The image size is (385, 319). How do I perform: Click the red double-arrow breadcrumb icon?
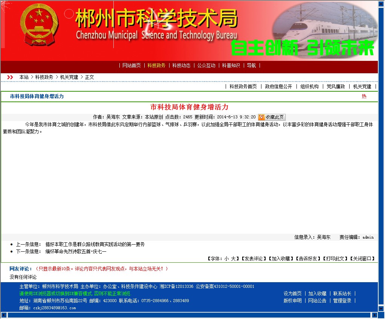(x=10, y=77)
